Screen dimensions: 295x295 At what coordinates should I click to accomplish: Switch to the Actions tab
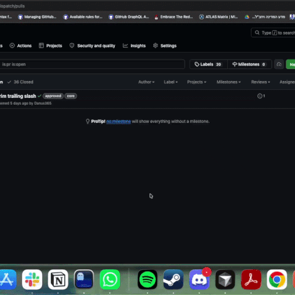pos(21,46)
